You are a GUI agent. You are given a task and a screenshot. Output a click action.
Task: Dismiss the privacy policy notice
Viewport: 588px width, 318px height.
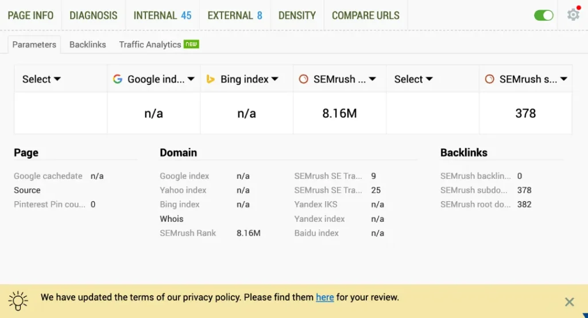coord(569,301)
